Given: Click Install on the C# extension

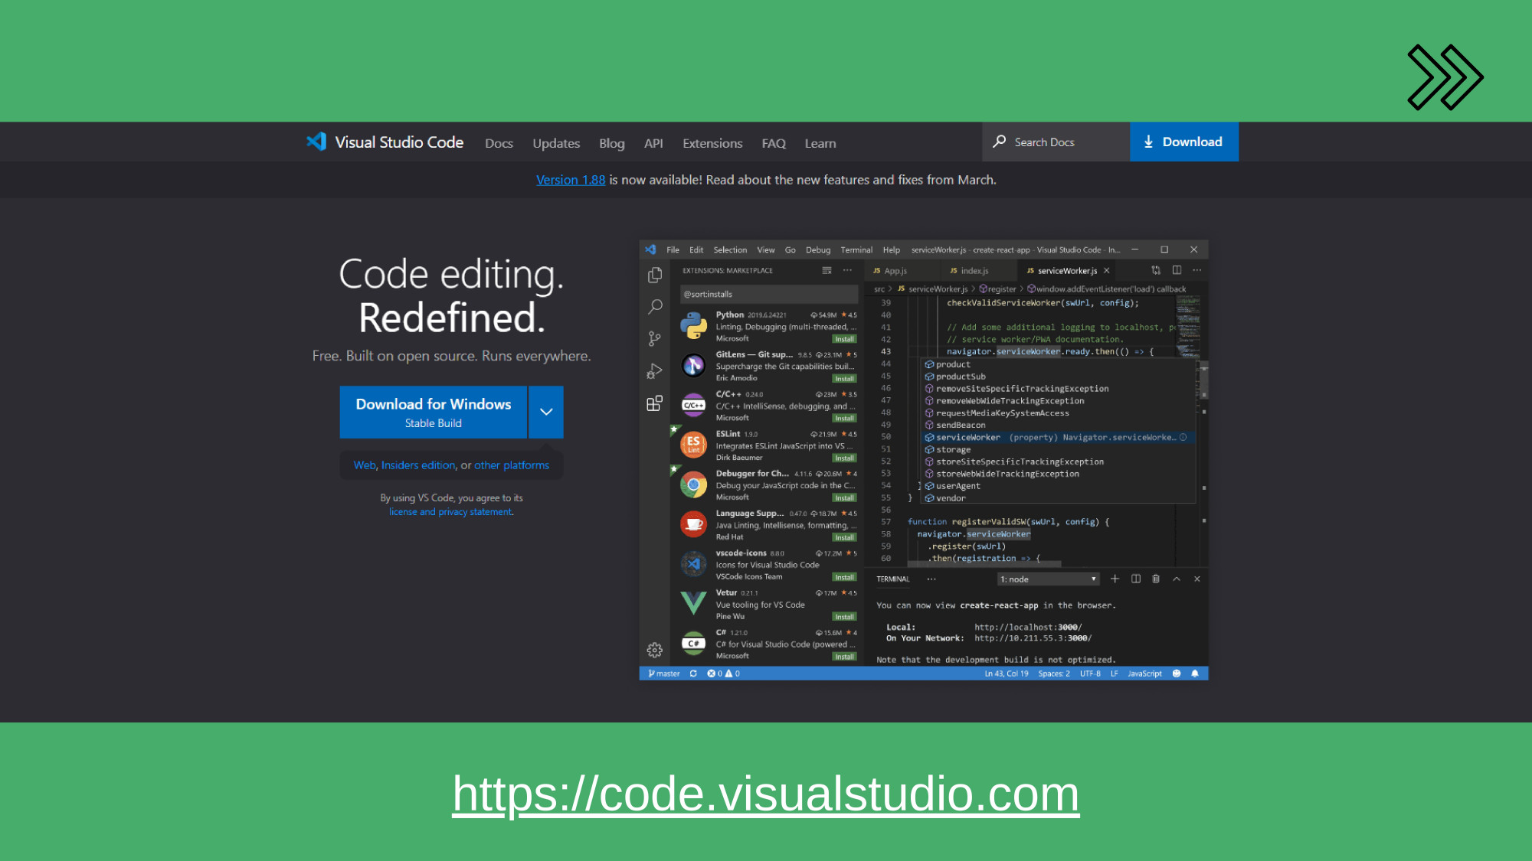Looking at the screenshot, I should pos(844,657).
